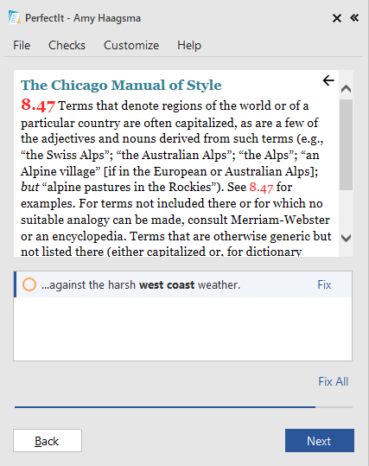
Task: Click the Fix All link
Action: (x=333, y=381)
